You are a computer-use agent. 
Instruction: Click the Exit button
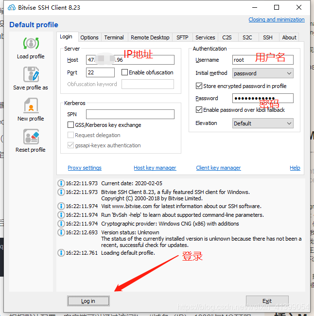[x=267, y=301]
